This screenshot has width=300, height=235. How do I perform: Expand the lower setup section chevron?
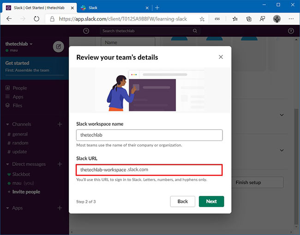[x=282, y=150]
